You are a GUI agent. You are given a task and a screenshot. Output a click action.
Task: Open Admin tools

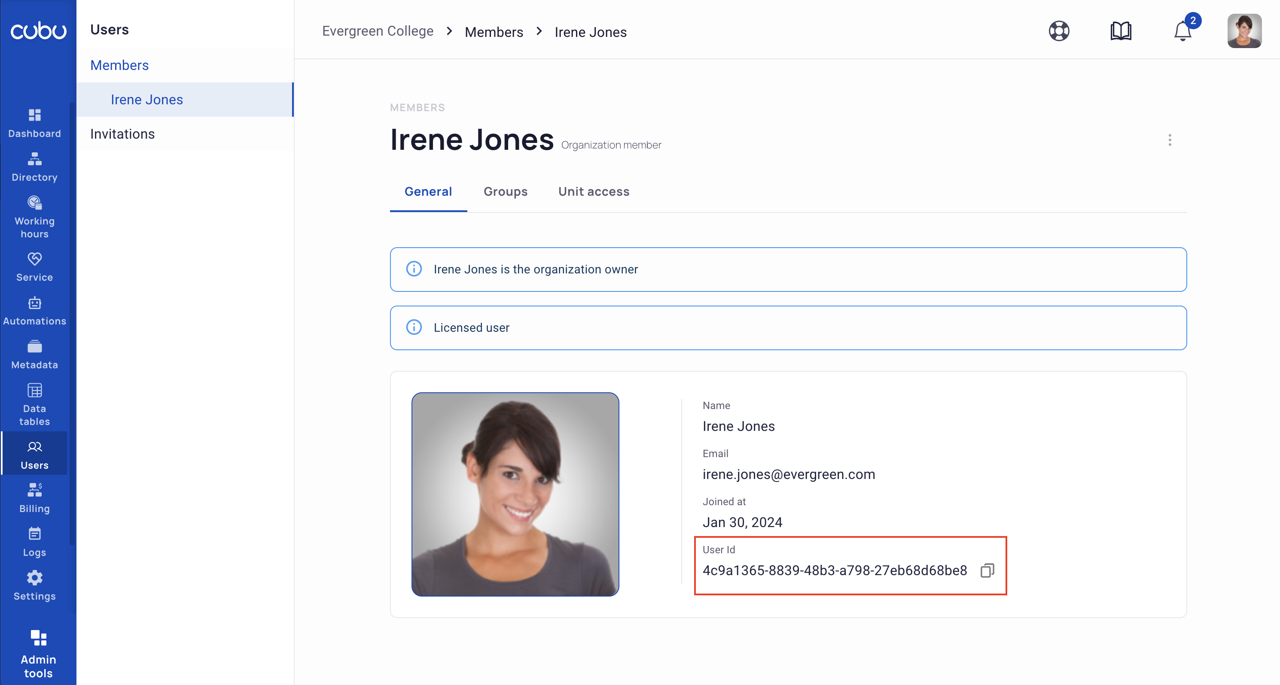coord(38,653)
